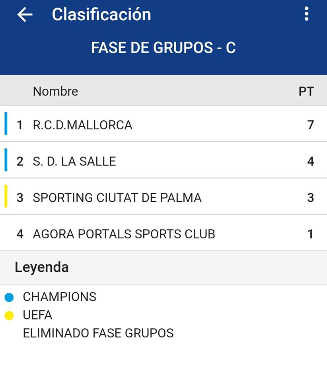Image resolution: width=327 pixels, height=382 pixels.
Task: Click the ELIMINADO FASE GRUPOS legend label
Action: 98,333
